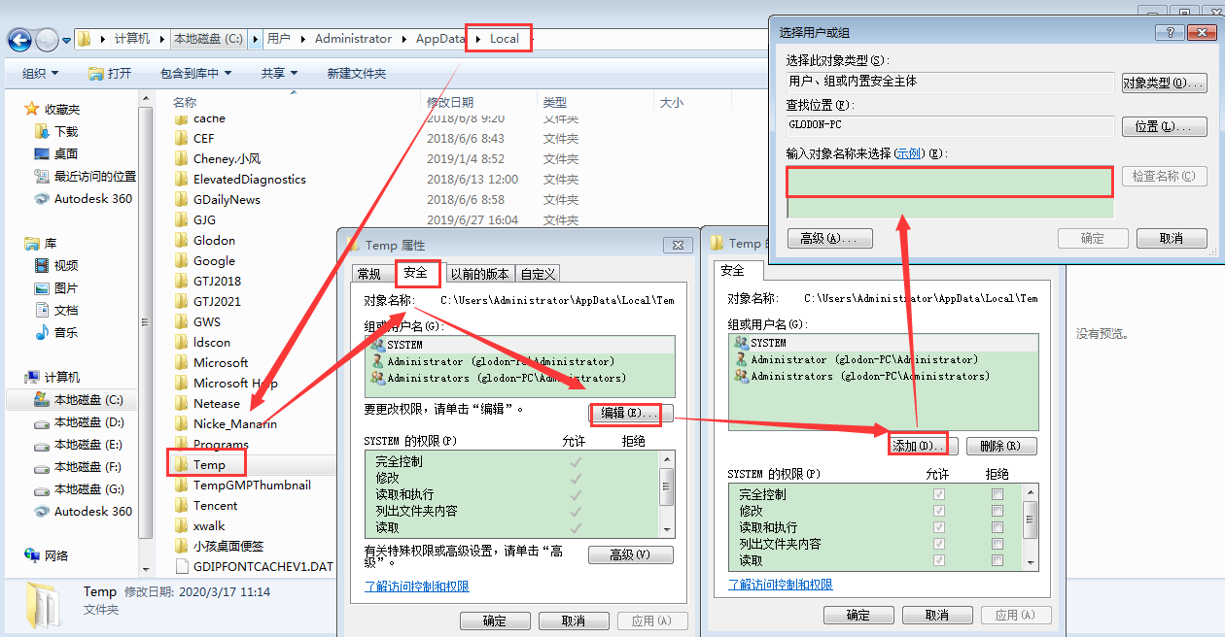1225x637 pixels.
Task: Click the 位置(L)... button
Action: pyautogui.click(x=1164, y=127)
